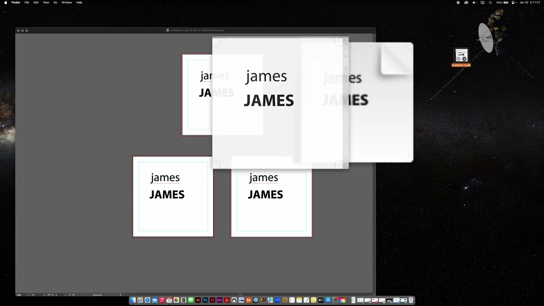This screenshot has height=306, width=544.
Task: Open Adobe Illustrator from the Dock
Action: click(x=198, y=300)
